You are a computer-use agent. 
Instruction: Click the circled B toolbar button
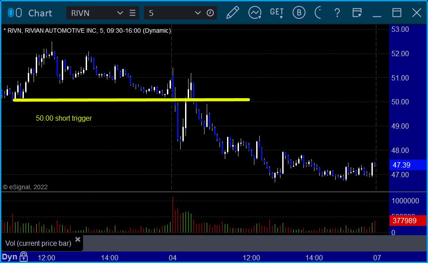pyautogui.click(x=299, y=12)
